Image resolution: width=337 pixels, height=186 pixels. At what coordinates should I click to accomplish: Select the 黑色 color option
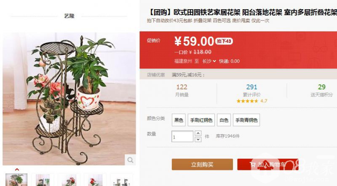(x=179, y=120)
